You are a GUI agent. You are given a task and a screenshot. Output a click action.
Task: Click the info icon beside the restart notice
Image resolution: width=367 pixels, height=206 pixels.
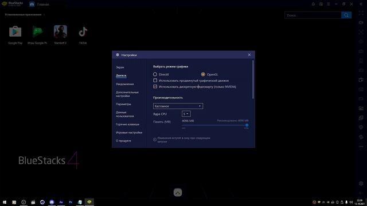point(155,140)
